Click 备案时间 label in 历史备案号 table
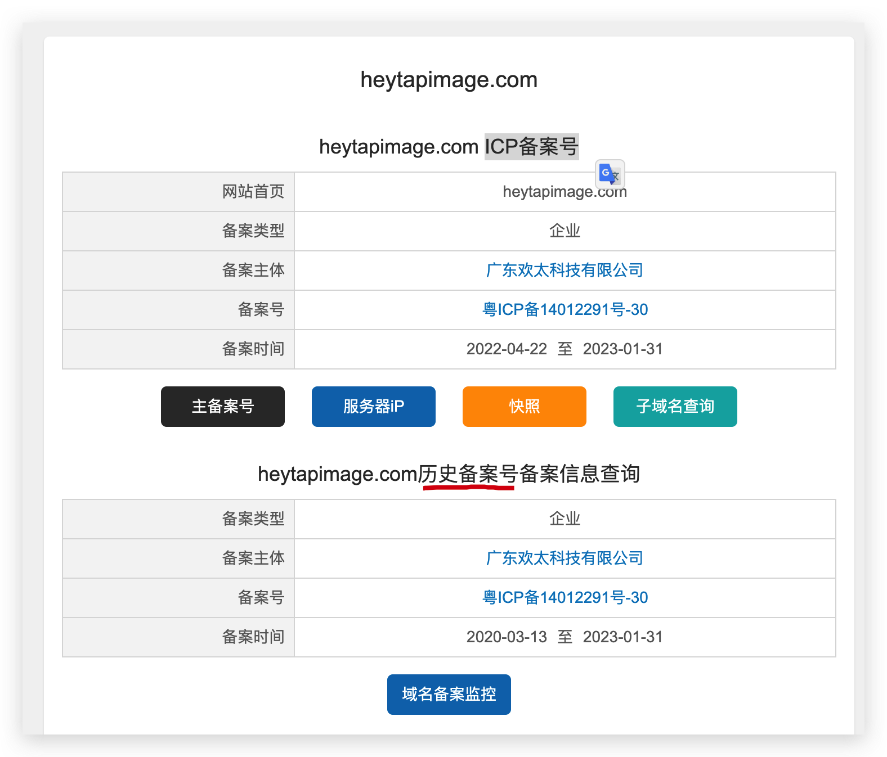Viewport: 887px width, 757px height. point(253,637)
